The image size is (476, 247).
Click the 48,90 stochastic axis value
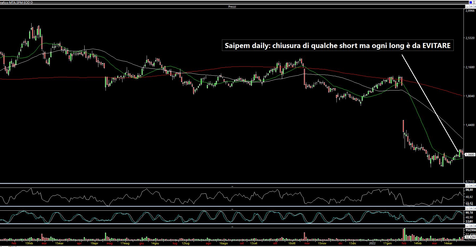click(469, 217)
